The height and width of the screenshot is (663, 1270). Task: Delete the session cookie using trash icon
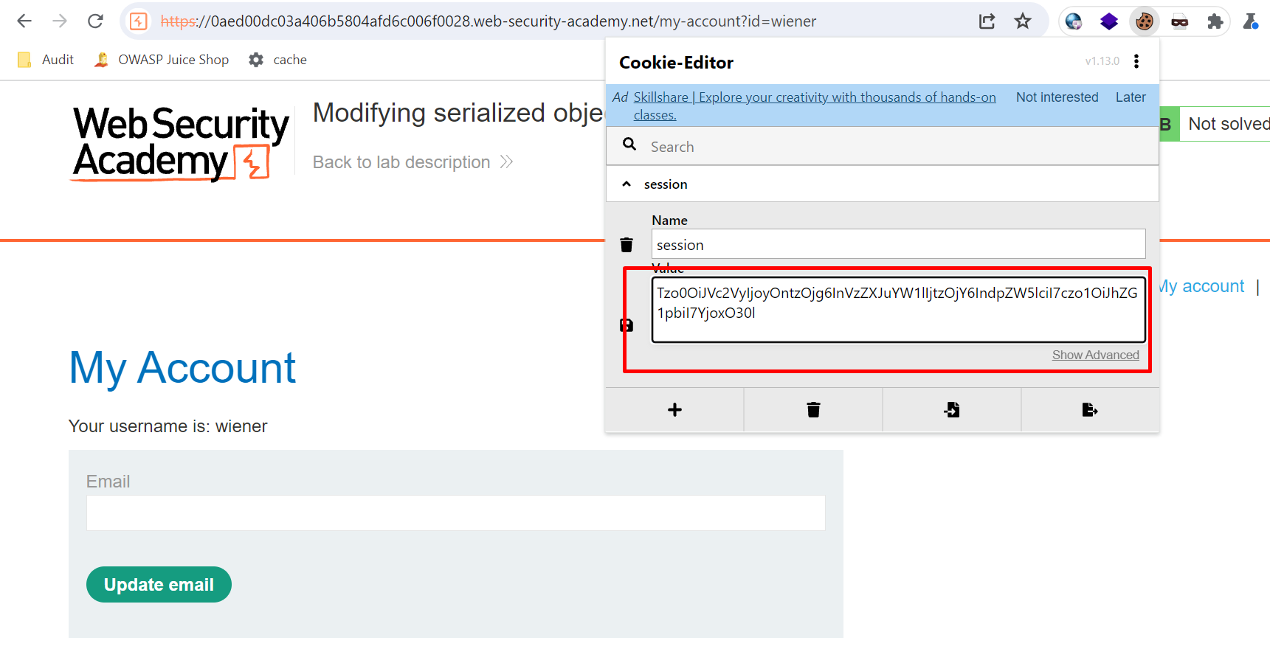(x=627, y=245)
